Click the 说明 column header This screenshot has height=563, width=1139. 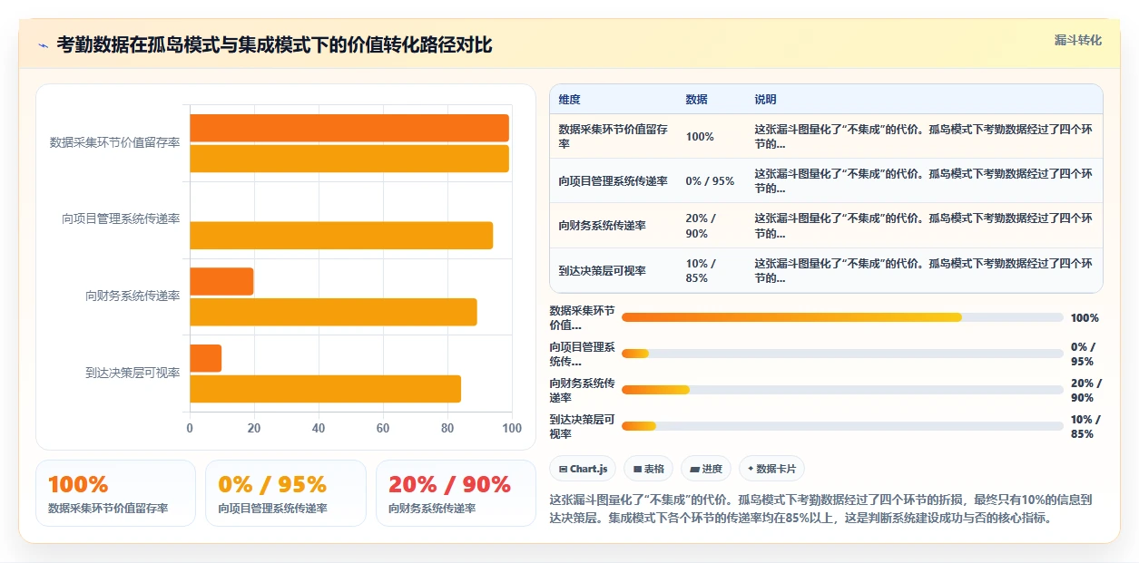(766, 100)
